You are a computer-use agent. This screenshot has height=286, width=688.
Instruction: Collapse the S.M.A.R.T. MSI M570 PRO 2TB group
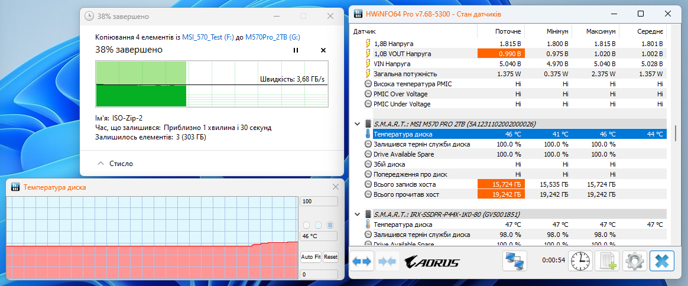click(357, 124)
